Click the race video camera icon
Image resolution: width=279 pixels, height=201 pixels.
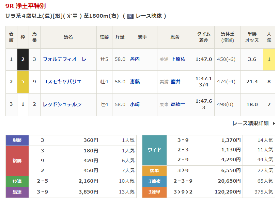coord(130,16)
